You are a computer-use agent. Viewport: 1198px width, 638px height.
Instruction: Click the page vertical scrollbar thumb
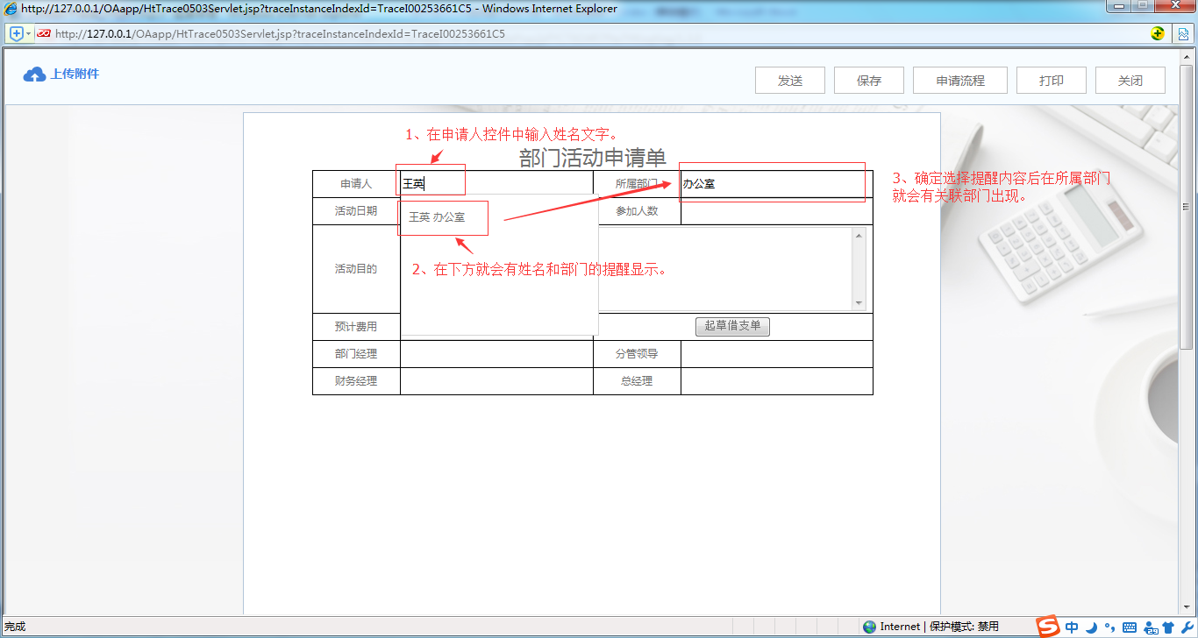[1186, 207]
